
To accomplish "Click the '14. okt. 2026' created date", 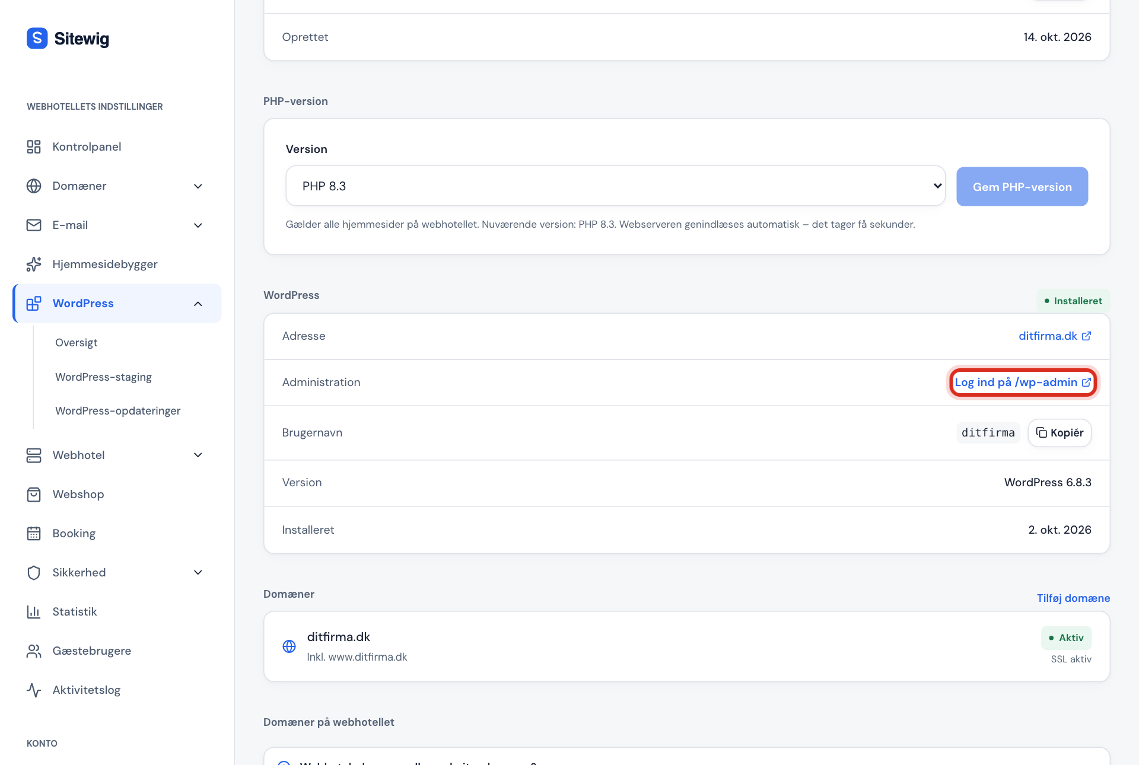I will coord(1057,37).
